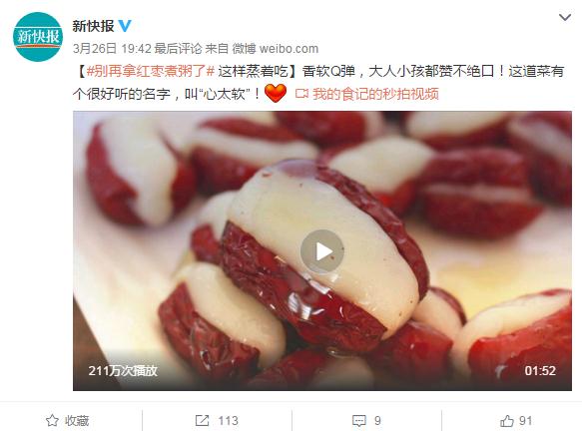Open comments via speech bubble icon
Screen dimensions: 582x431
coord(359,421)
